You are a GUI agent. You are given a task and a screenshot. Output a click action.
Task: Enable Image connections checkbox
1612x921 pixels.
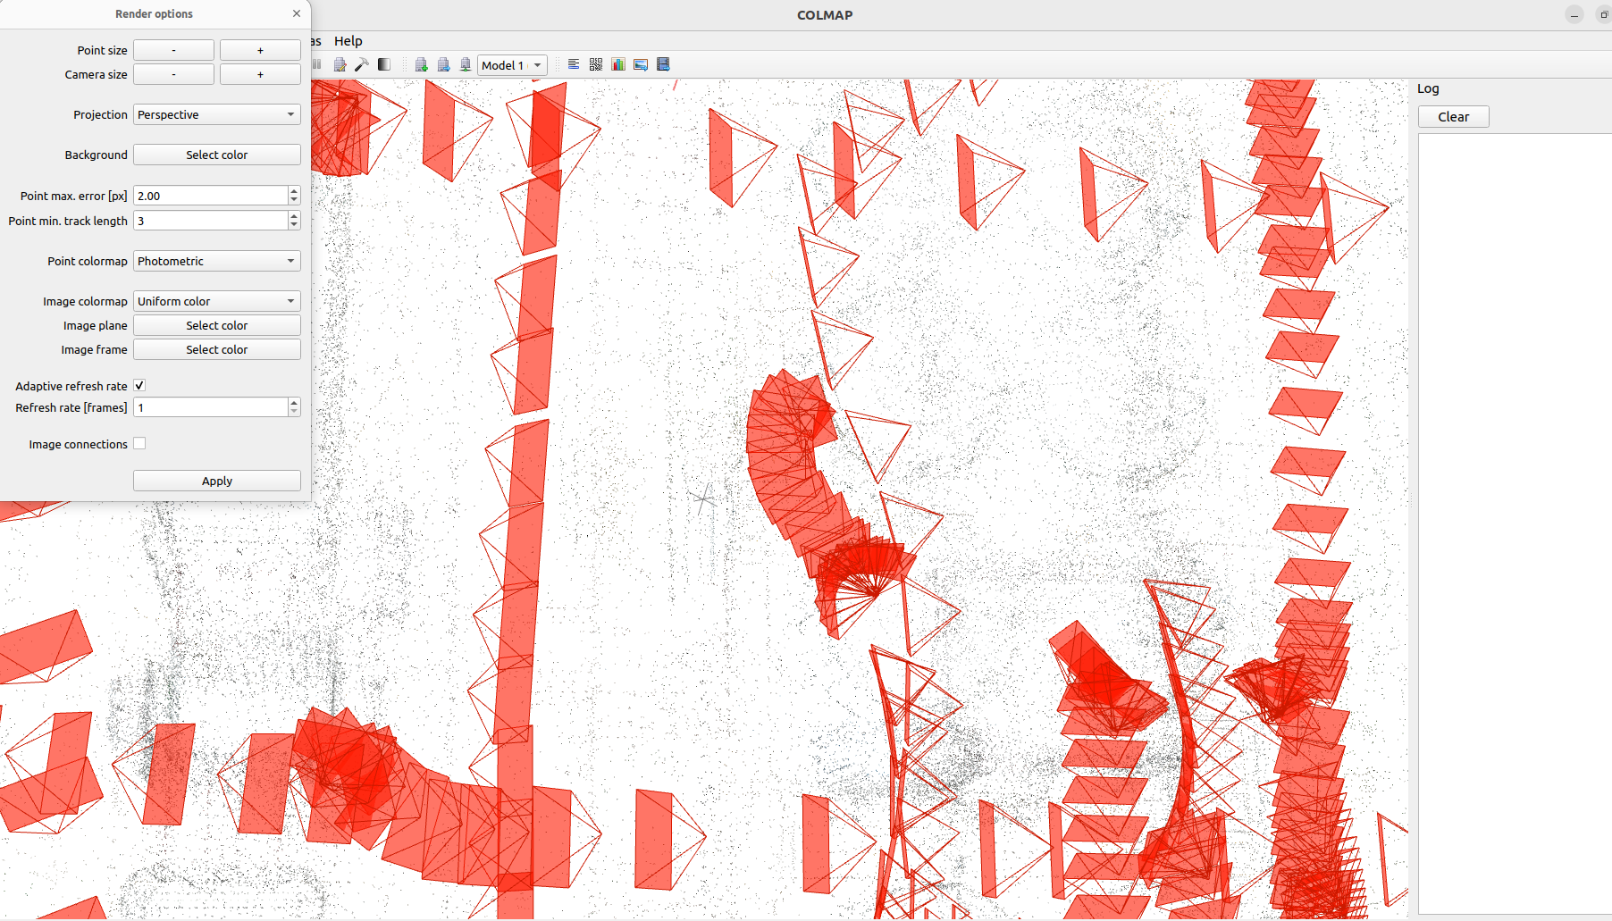pyautogui.click(x=139, y=443)
